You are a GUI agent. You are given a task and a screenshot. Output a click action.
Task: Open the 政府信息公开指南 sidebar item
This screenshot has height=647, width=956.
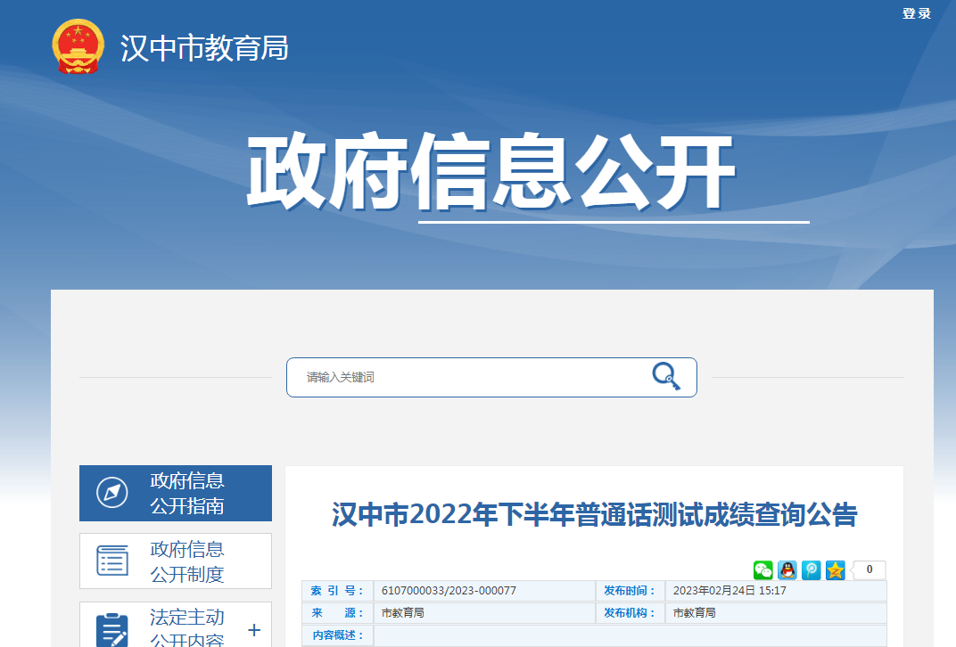[x=187, y=494]
